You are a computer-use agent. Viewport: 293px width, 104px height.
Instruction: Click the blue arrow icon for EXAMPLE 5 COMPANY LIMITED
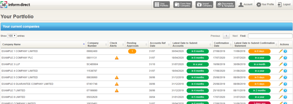285,78
